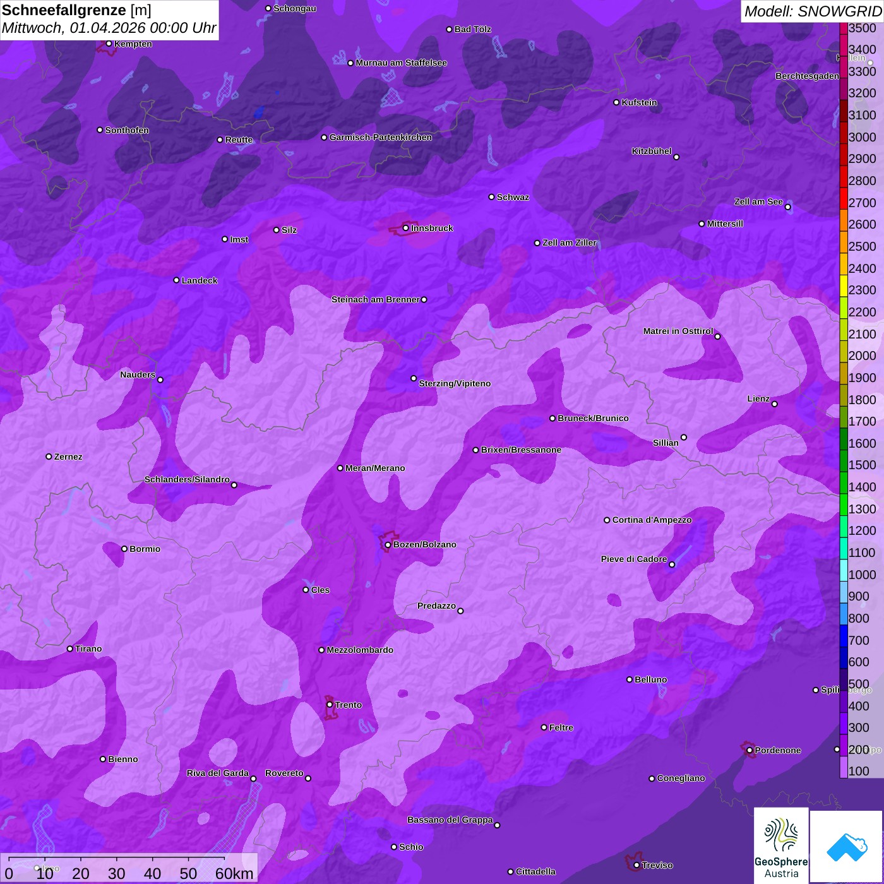Click the 'Modell: SNOWGRID' label
884x884 pixels.
click(813, 11)
